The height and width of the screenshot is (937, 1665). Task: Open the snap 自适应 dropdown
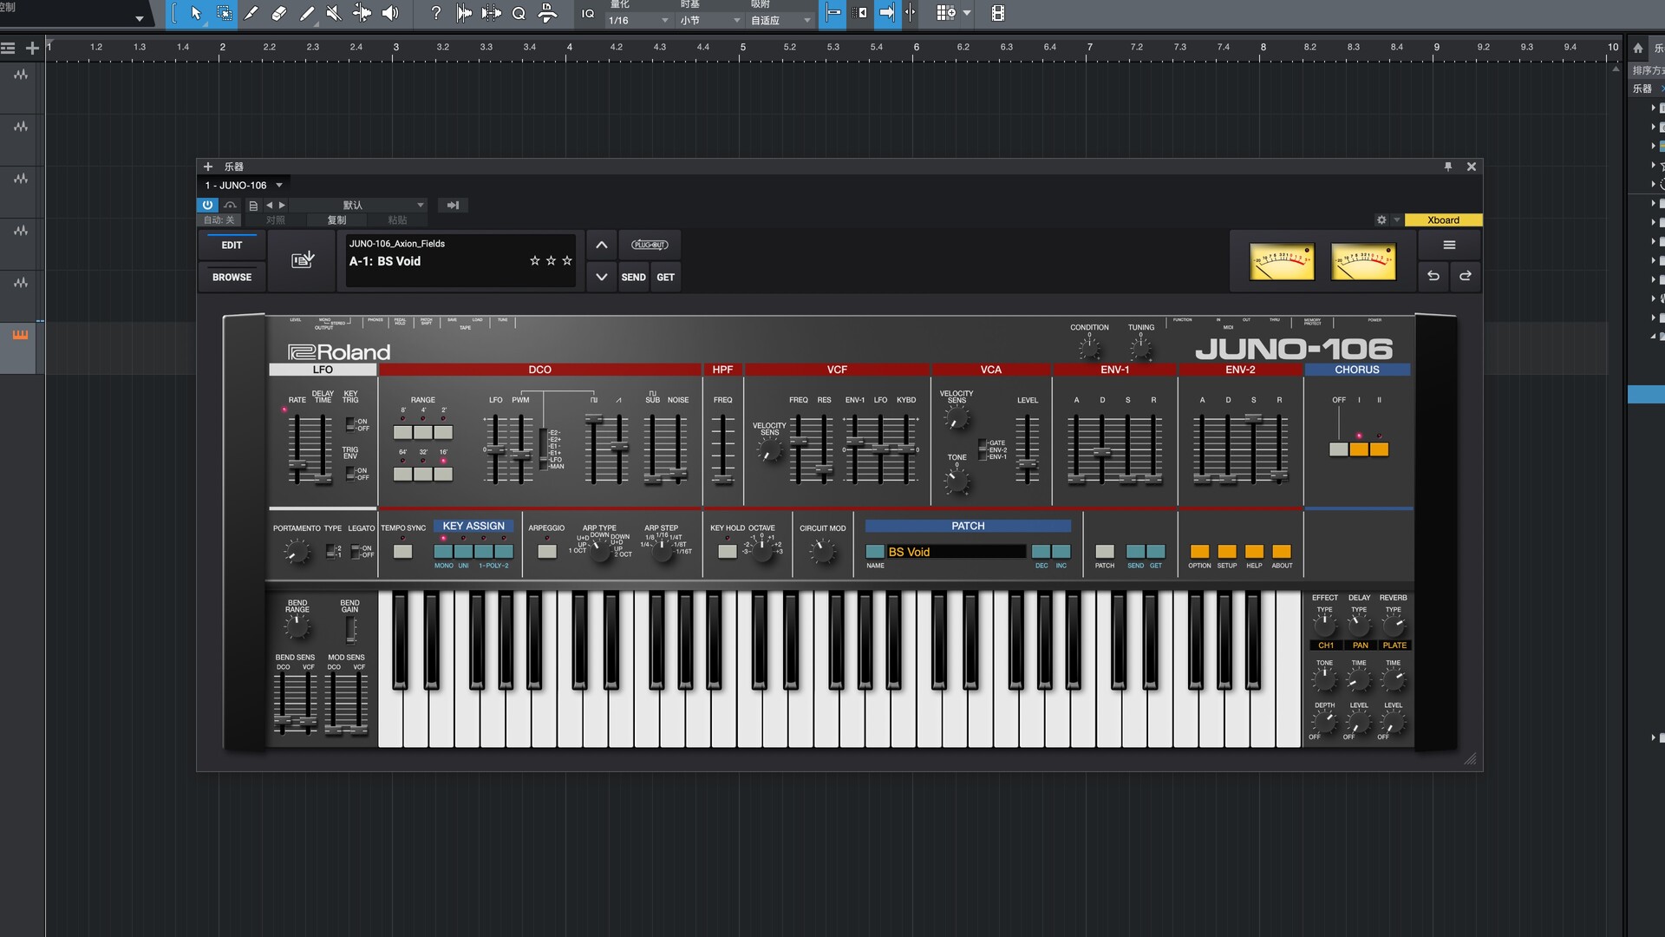click(780, 20)
